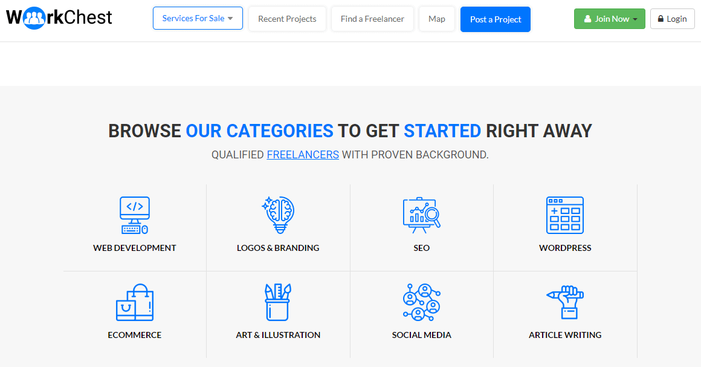
Task: Open the Join Now dropdown menu
Action: pos(609,19)
